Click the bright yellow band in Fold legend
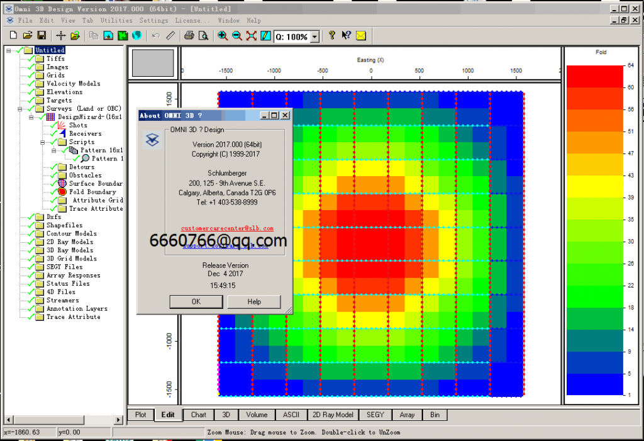The image size is (644, 441). [595, 186]
